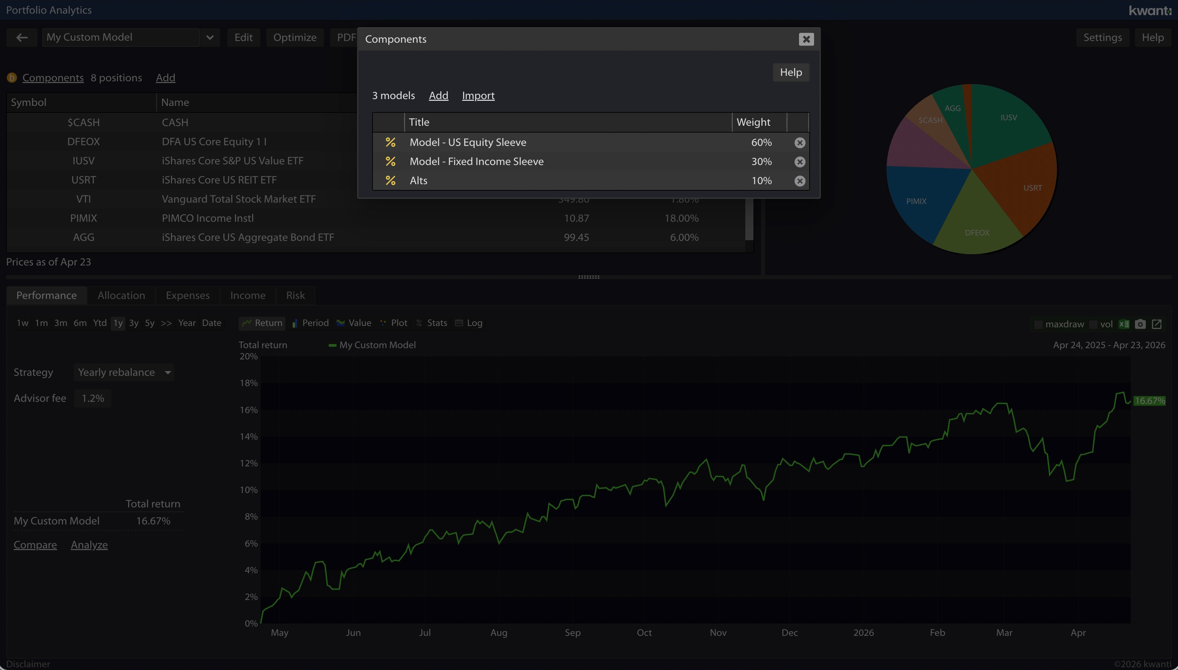Click the Analyze link
The image size is (1178, 670).
coord(89,545)
